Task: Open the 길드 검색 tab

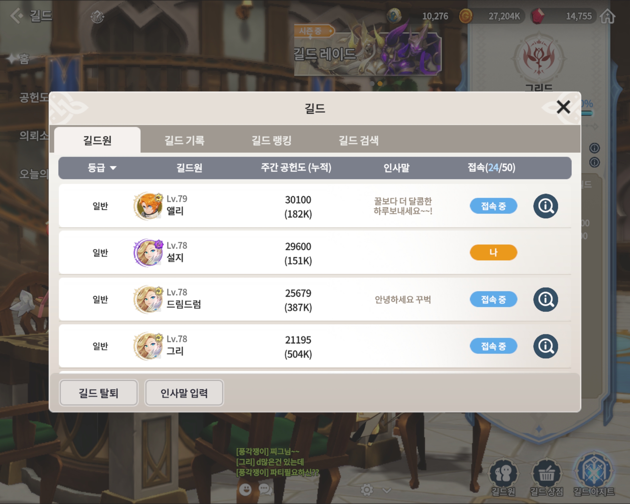Action: point(359,141)
